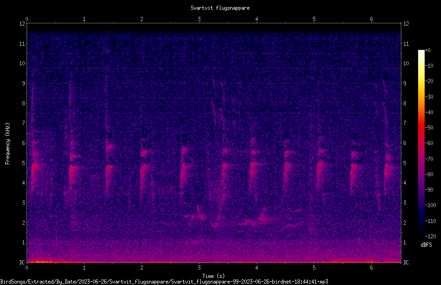Click the color scale gradient bar

(421, 143)
